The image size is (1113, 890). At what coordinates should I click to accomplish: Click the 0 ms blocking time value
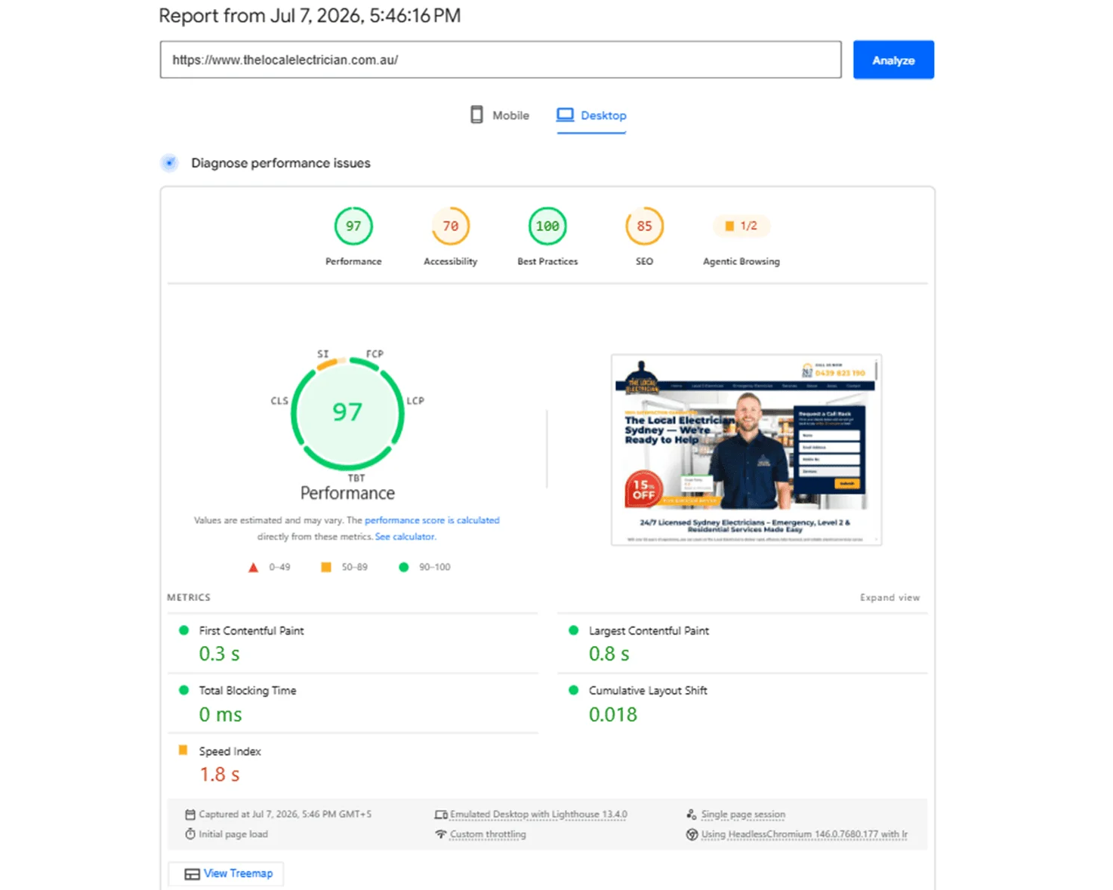pos(220,714)
